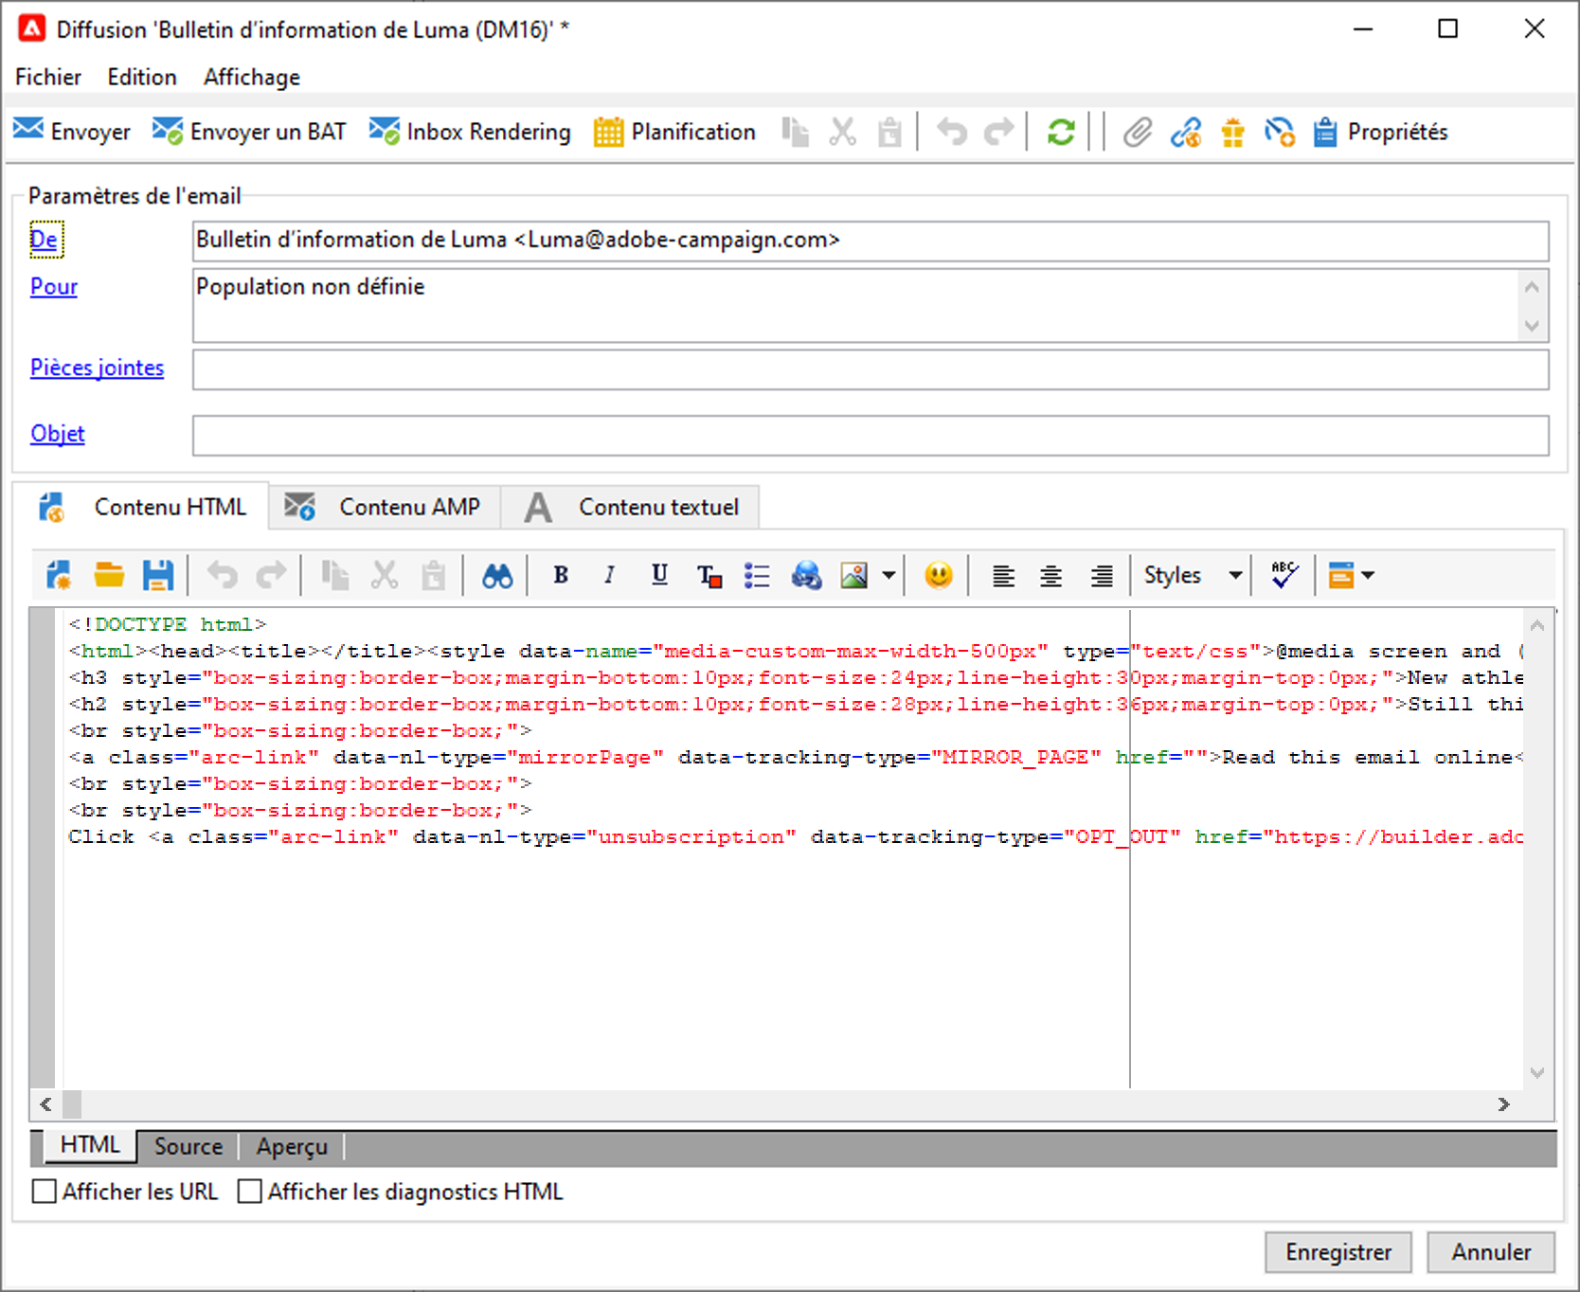Viewport: 1580px width, 1292px height.
Task: Open Inbox Rendering from the toolbar
Action: tap(470, 132)
